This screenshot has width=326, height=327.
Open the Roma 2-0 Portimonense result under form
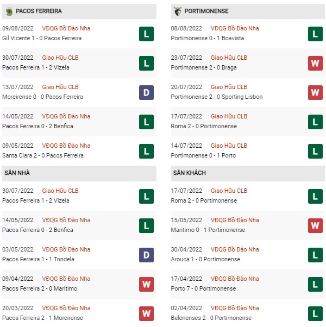tap(204, 126)
